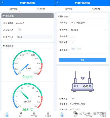Toggle the 设备影子 switch
This screenshot has width=110, height=118.
click(x=72, y=36)
